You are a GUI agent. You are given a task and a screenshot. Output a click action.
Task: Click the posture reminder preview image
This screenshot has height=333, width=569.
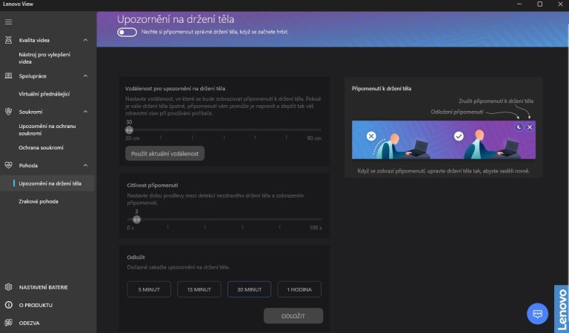[442, 140]
